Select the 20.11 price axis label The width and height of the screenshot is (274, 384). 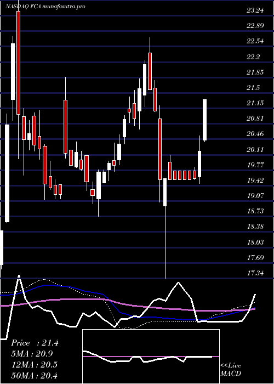click(255, 149)
